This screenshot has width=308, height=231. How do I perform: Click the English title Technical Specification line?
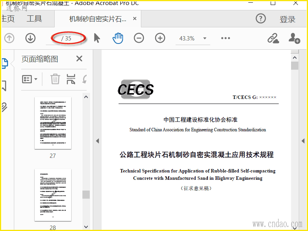[198, 171]
